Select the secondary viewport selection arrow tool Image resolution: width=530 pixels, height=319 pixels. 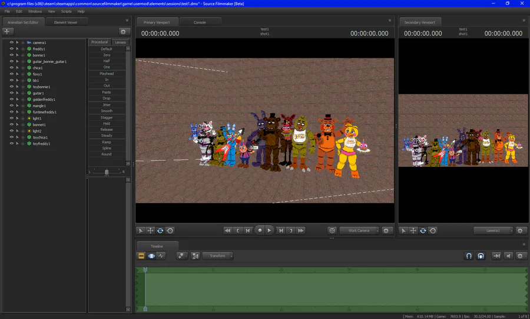(403, 231)
